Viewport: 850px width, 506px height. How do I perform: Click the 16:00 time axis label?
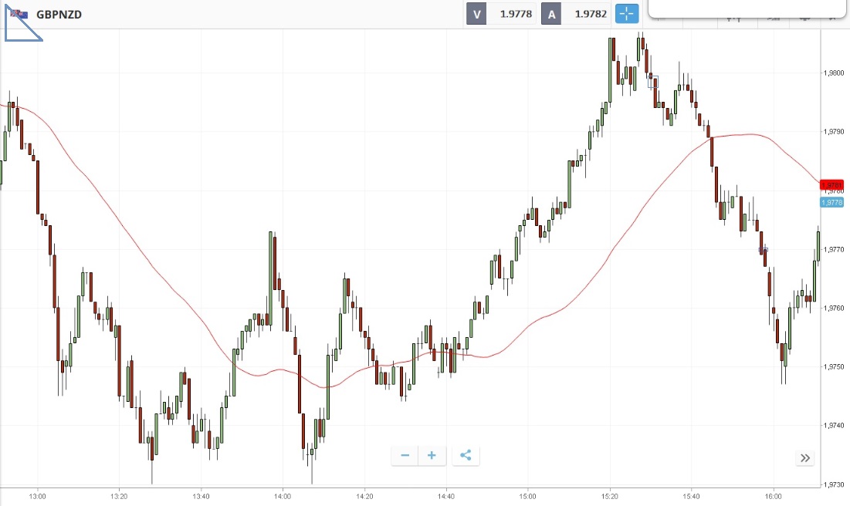[x=774, y=496]
